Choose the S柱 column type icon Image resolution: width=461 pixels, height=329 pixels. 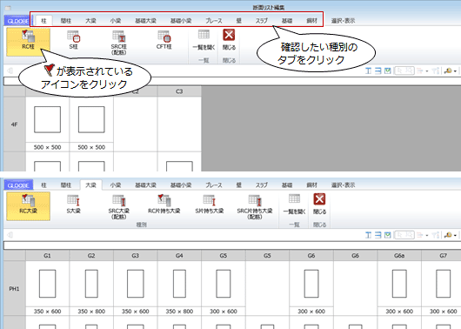(x=74, y=40)
